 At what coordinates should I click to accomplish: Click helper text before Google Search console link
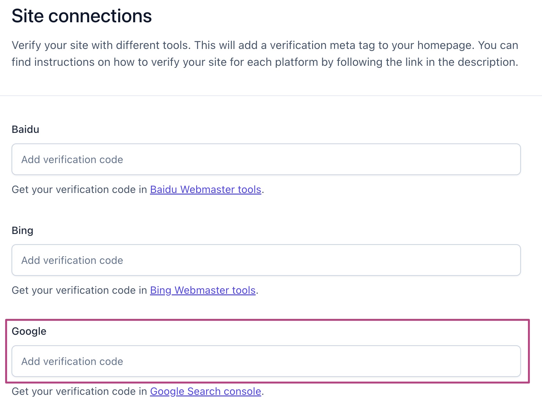tap(80, 391)
